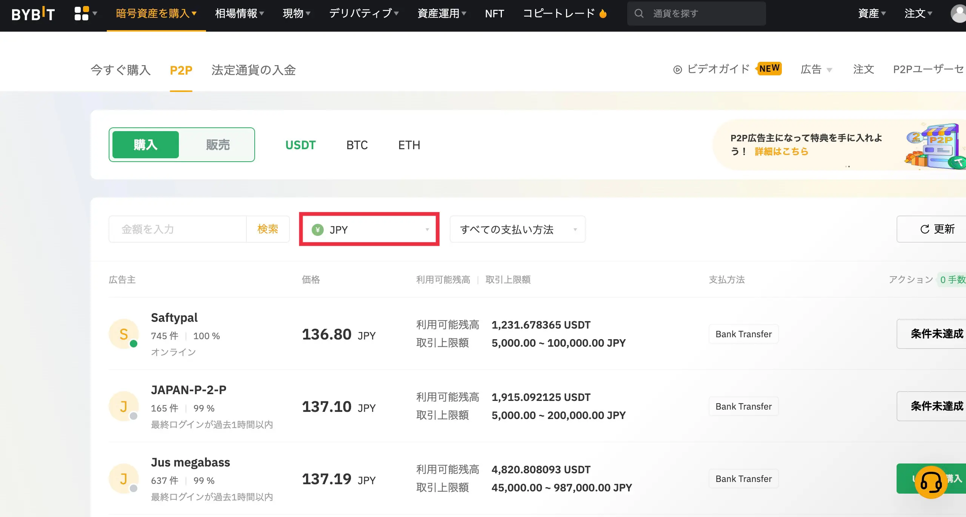The height and width of the screenshot is (517, 966).
Task: Expand the 広告 dropdown menu
Action: [816, 70]
